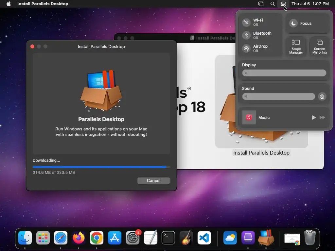The height and width of the screenshot is (251, 335).
Task: Adjust the Display brightness slider
Action: (284, 73)
